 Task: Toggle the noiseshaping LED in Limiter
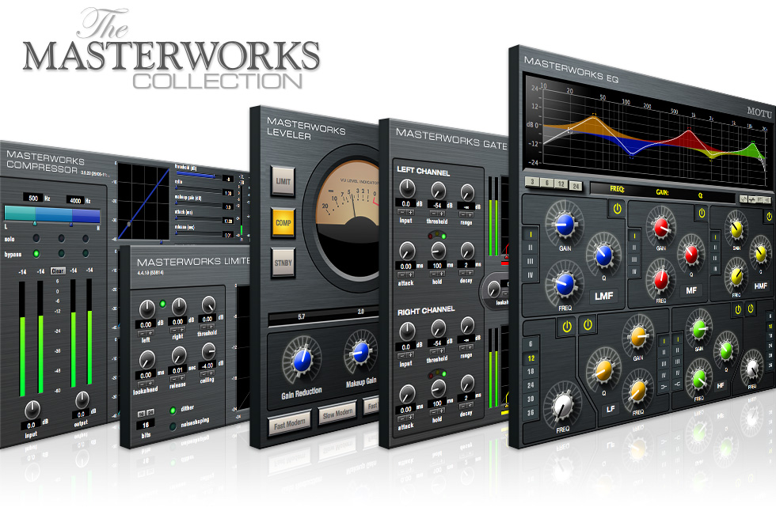point(173,426)
